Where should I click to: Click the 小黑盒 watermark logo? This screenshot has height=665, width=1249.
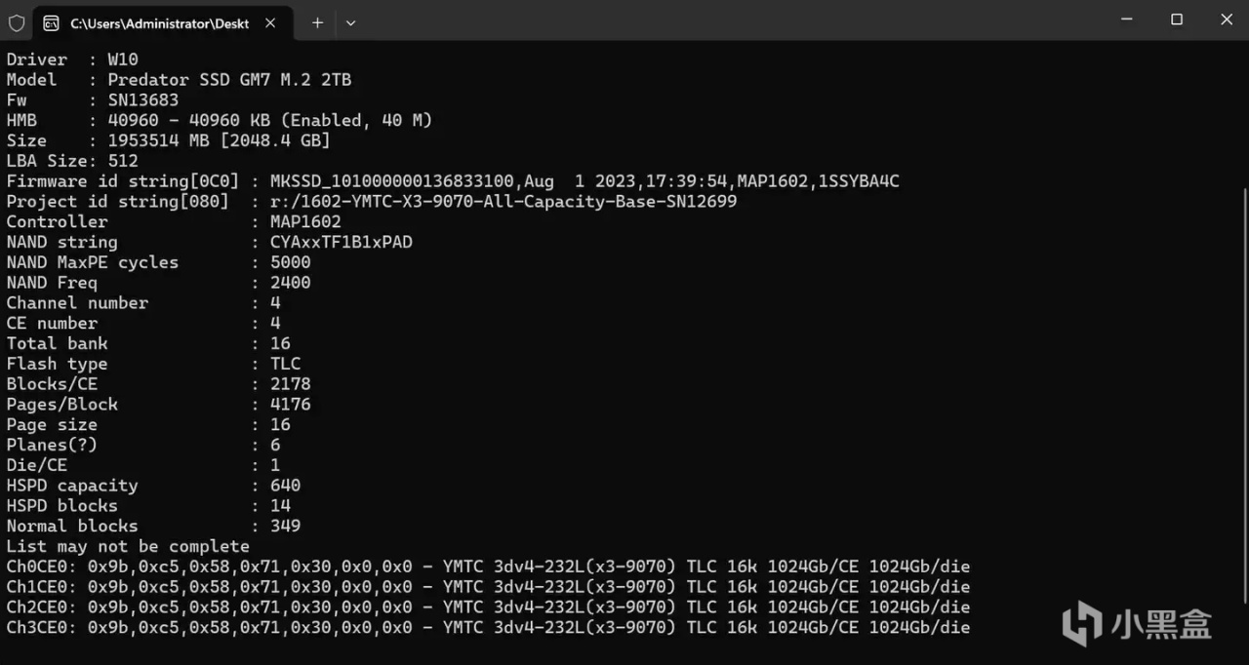[x=1137, y=623]
